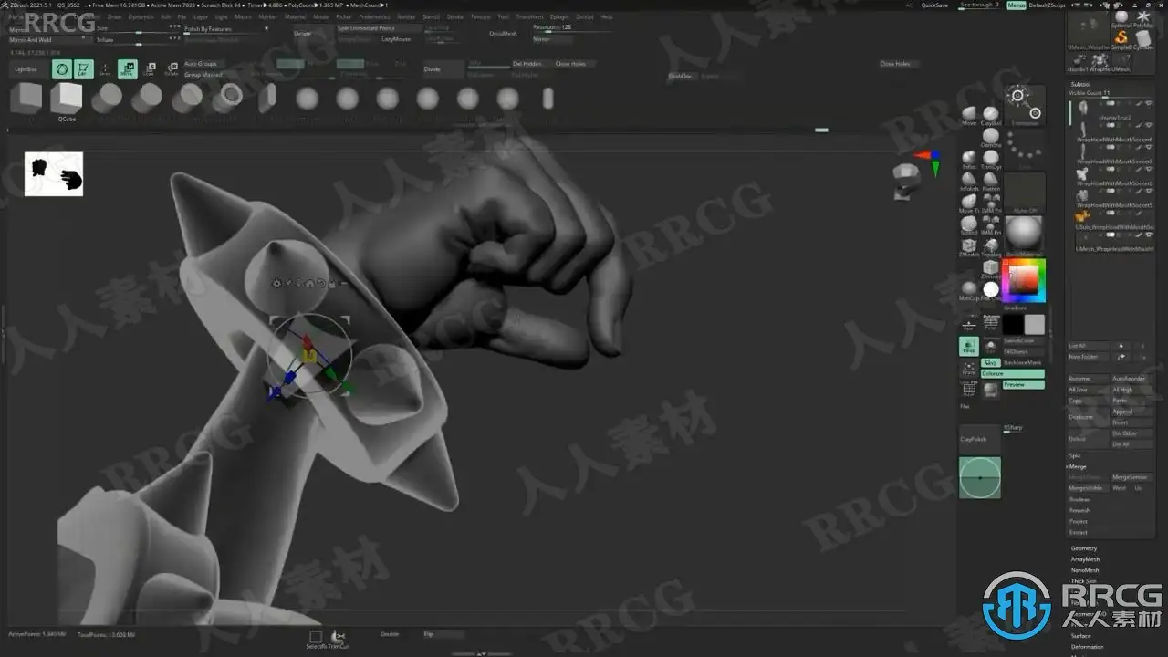This screenshot has height=657, width=1168.
Task: Expand the Deformation section
Action: (x=1087, y=647)
